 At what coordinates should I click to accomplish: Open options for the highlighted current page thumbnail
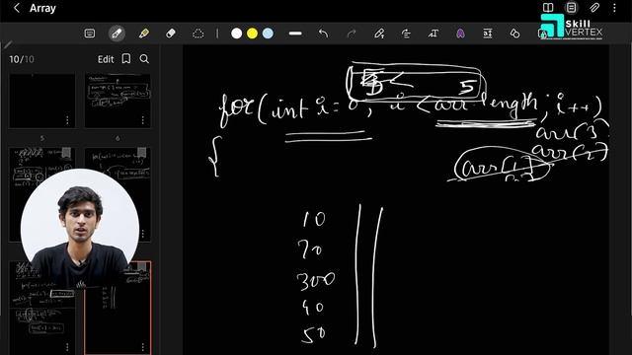point(142,346)
